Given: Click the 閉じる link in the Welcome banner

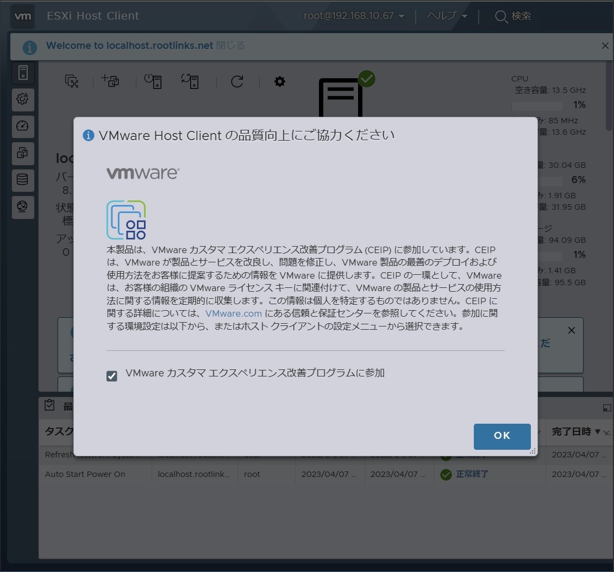Looking at the screenshot, I should 230,46.
